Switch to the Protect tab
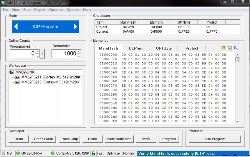Image resolution: width=250 pixels, height=157 pixels. click(192, 48)
